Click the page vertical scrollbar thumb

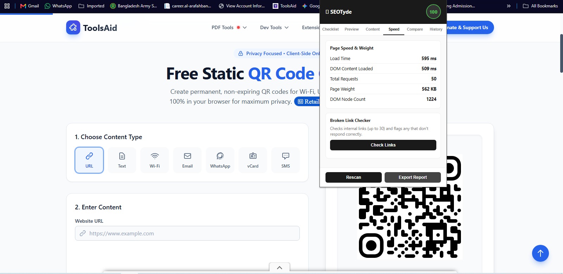click(x=561, y=53)
